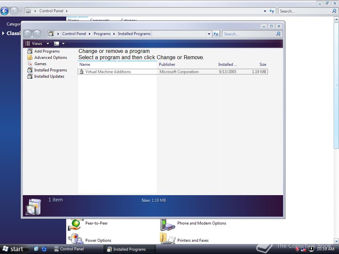Click the Forward arrow in Installed Programs window
339x254 pixels.
click(37, 34)
